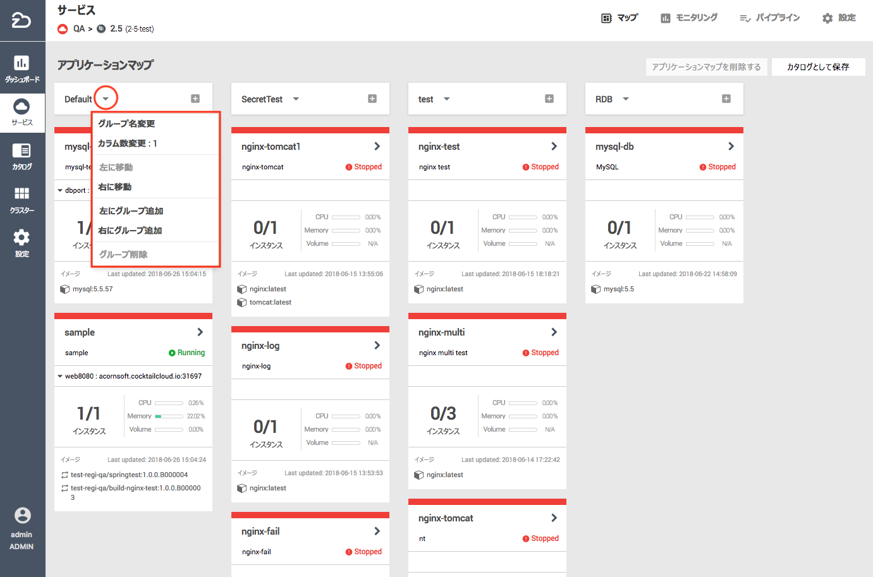Open the RDB group dropdown arrow
Image resolution: width=873 pixels, height=577 pixels.
626,99
